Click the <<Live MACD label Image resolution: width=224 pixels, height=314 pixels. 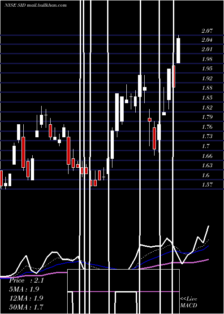[x=189, y=302]
